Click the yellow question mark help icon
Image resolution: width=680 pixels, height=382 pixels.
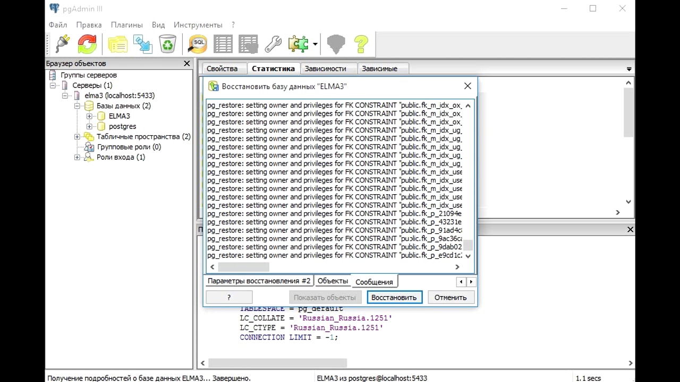[361, 44]
